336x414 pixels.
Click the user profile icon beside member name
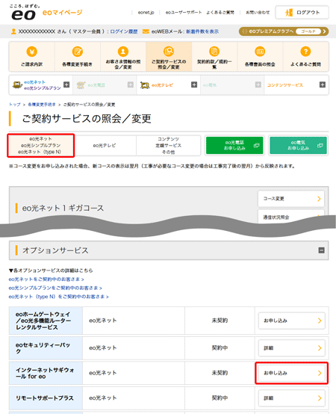tap(13, 31)
